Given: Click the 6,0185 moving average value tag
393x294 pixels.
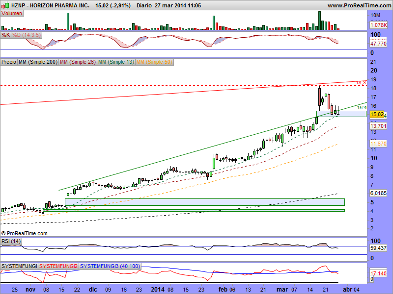Looking at the screenshot, I should 378,193.
